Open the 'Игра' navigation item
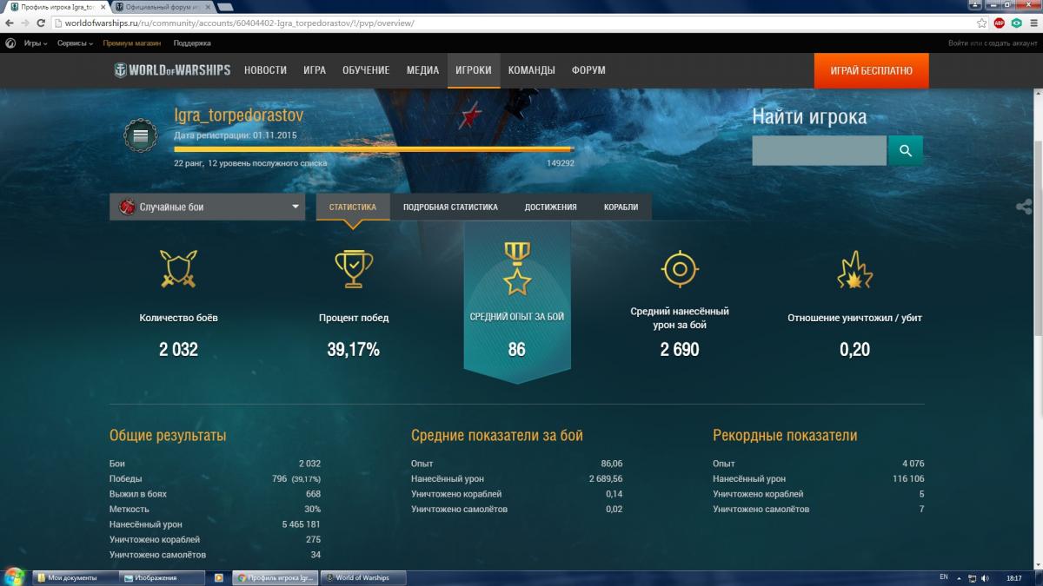The height and width of the screenshot is (586, 1043). point(315,70)
